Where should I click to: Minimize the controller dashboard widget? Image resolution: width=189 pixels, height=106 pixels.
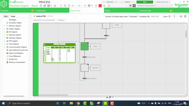pos(74,45)
